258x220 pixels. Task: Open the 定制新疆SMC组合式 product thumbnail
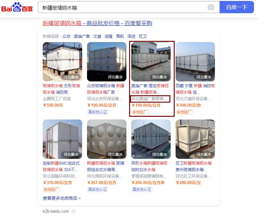[x=62, y=139]
